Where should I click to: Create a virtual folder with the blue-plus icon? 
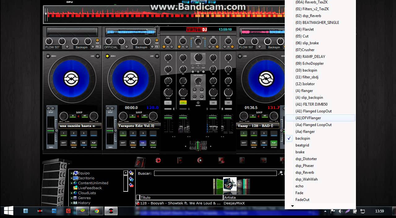click(x=131, y=179)
